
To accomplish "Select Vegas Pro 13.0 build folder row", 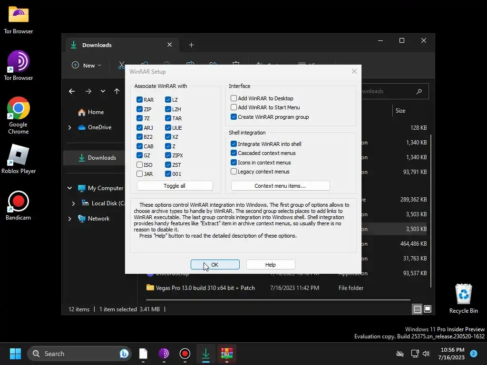I will pyautogui.click(x=278, y=288).
